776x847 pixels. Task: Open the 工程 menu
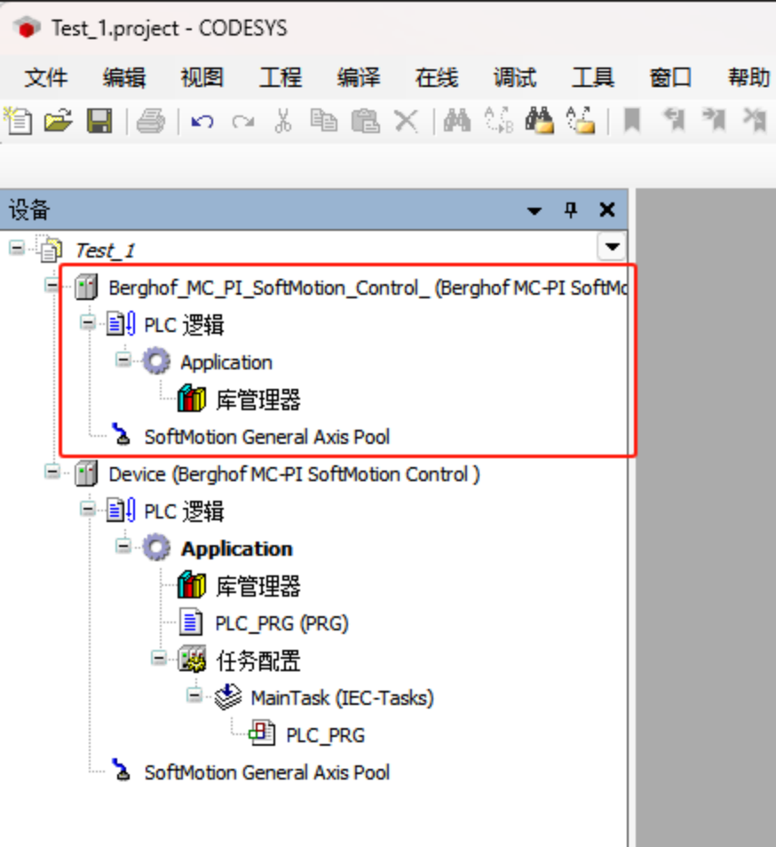281,77
